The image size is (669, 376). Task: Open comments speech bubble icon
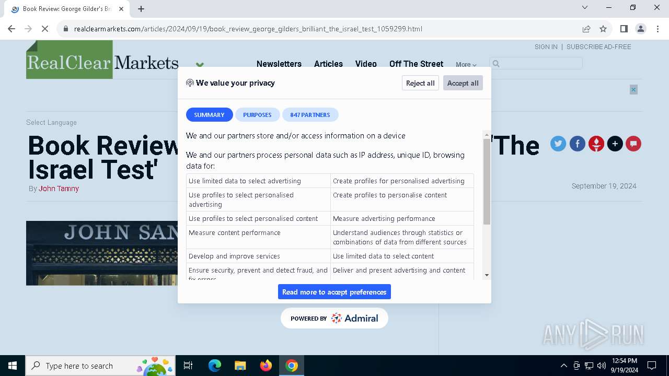point(633,144)
